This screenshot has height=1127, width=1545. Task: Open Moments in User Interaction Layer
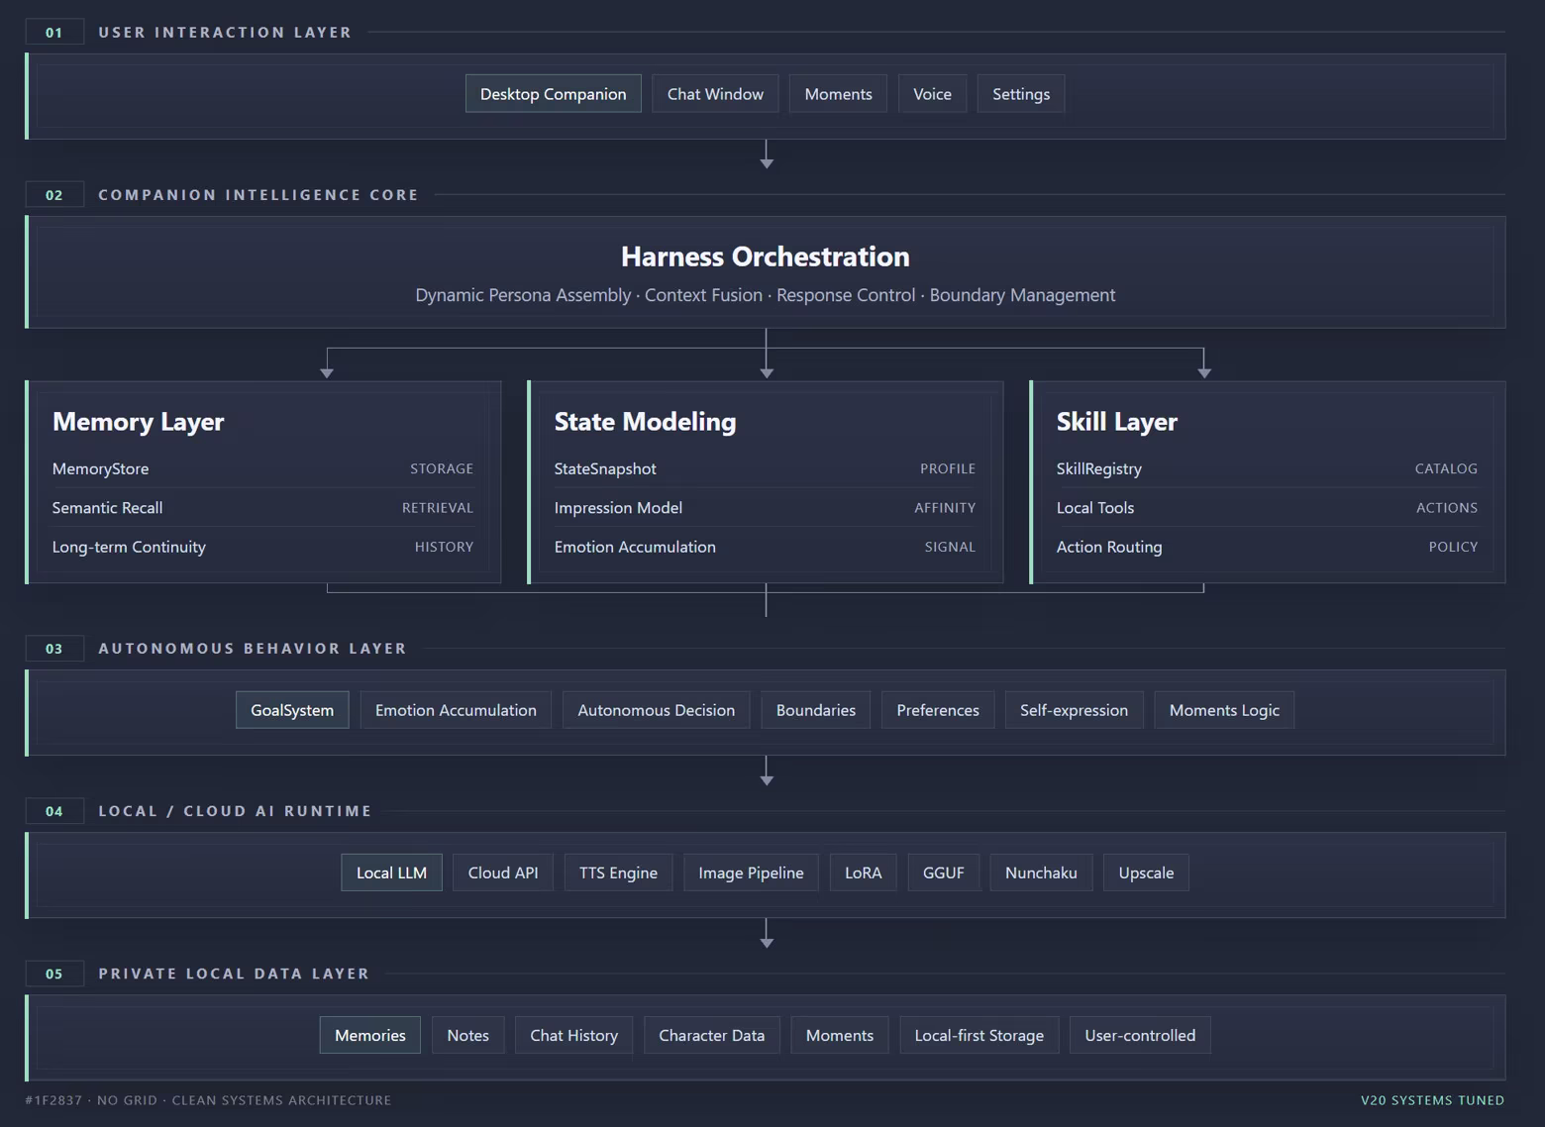pos(838,94)
